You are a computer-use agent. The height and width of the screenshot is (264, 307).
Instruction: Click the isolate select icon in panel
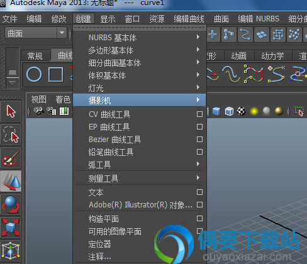(x=299, y=111)
